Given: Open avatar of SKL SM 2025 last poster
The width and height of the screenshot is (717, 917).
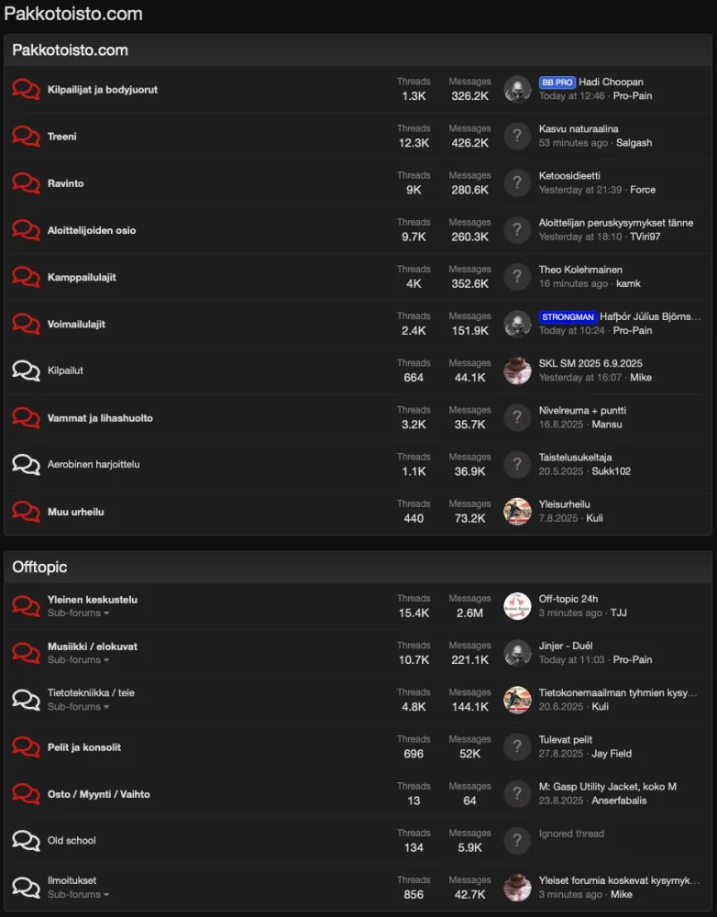Looking at the screenshot, I should coord(517,370).
